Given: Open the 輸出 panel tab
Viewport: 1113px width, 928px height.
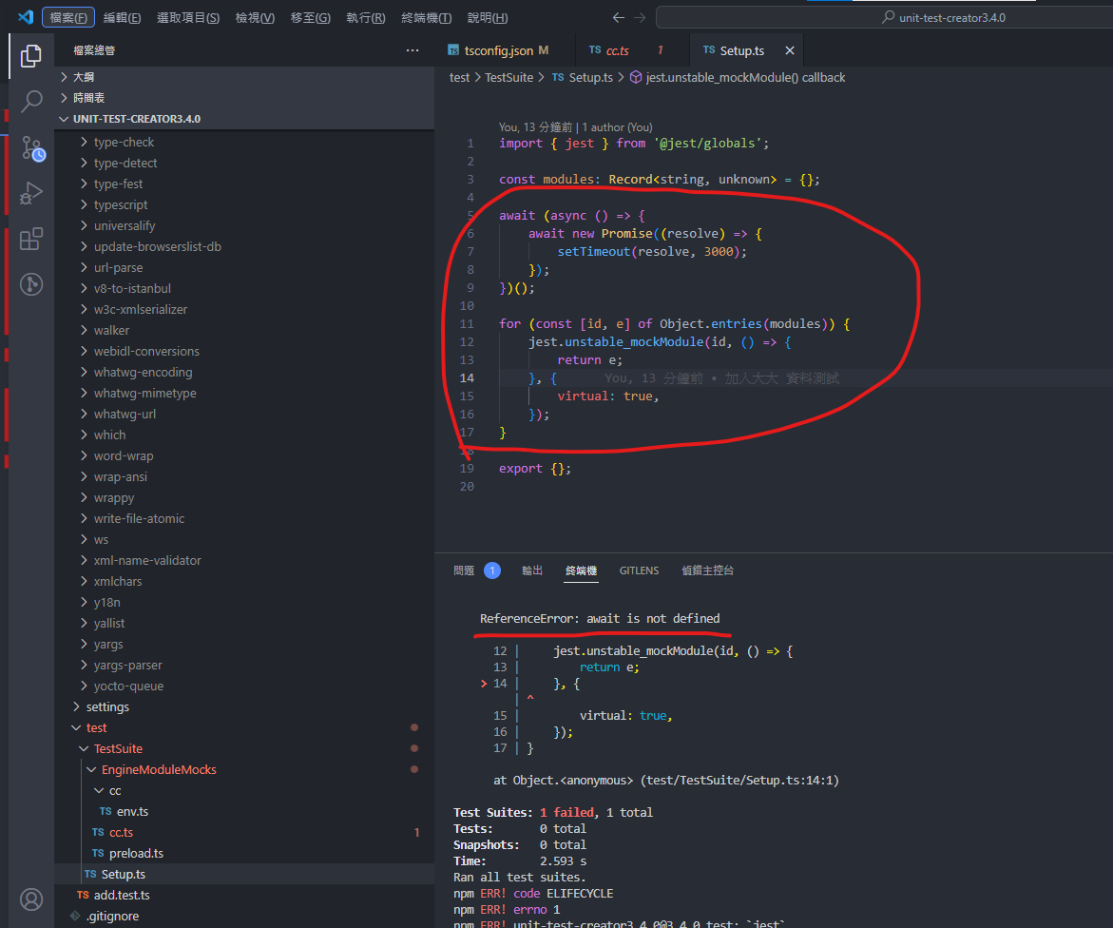Looking at the screenshot, I should tap(531, 570).
